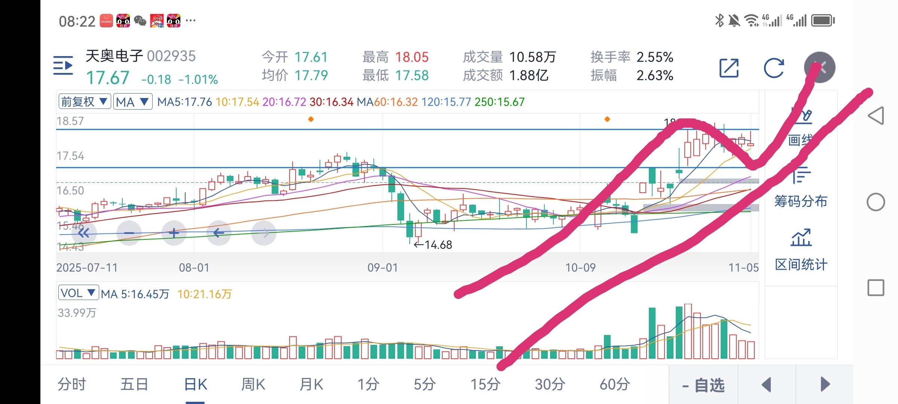Switch to the 分时 tab

pos(71,384)
